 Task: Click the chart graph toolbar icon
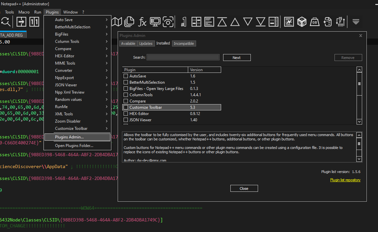point(289,22)
